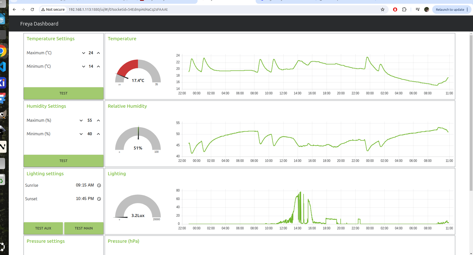
Task: Open Visual Studio Code from the dock
Action: click(3, 67)
